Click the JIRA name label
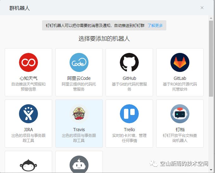 [28, 130]
